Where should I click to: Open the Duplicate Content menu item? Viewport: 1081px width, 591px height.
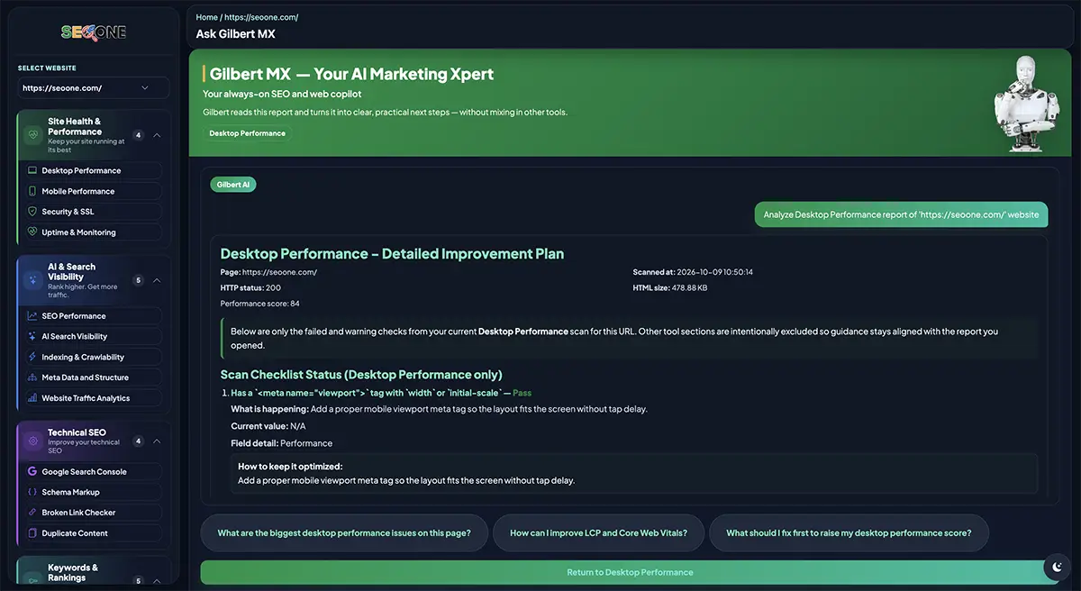93,533
